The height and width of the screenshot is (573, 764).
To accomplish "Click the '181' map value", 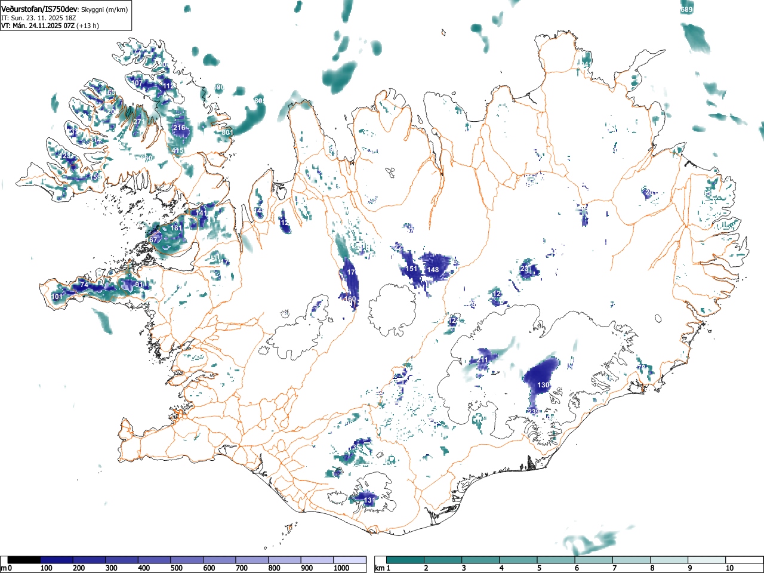I will [176, 228].
